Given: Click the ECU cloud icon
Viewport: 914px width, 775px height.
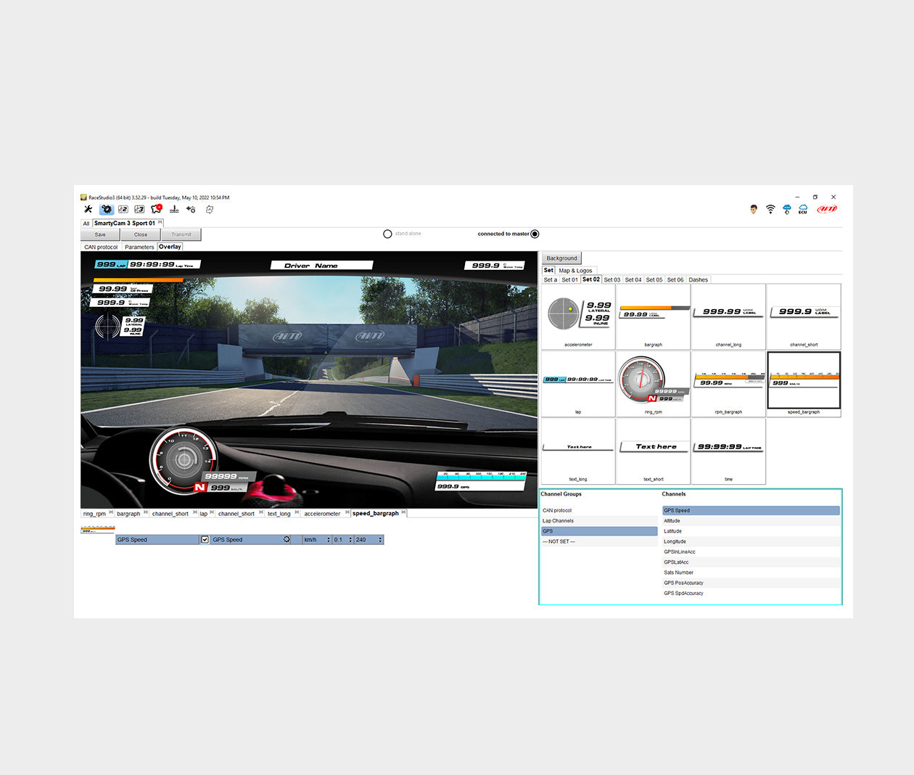Looking at the screenshot, I should tap(803, 209).
